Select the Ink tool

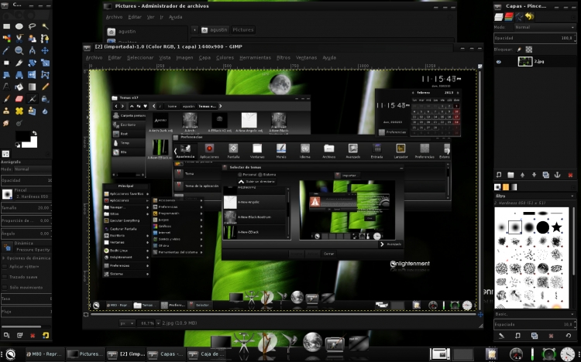coord(45,99)
